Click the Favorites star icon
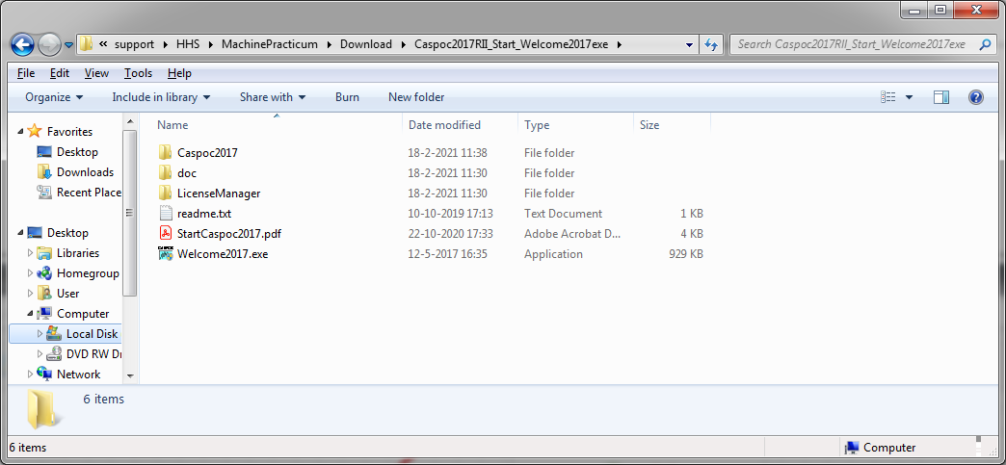Viewport: 1006px width, 465px height. point(35,132)
